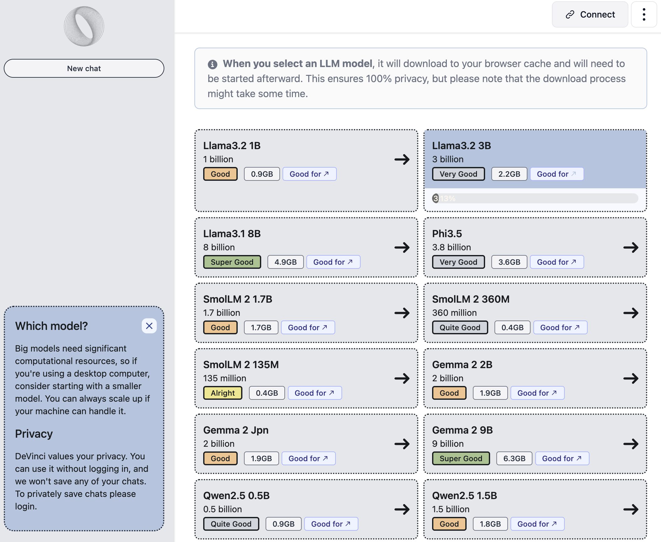Click the arrow on Gemma 2 9B card
The image size is (661, 542).
pyautogui.click(x=631, y=444)
